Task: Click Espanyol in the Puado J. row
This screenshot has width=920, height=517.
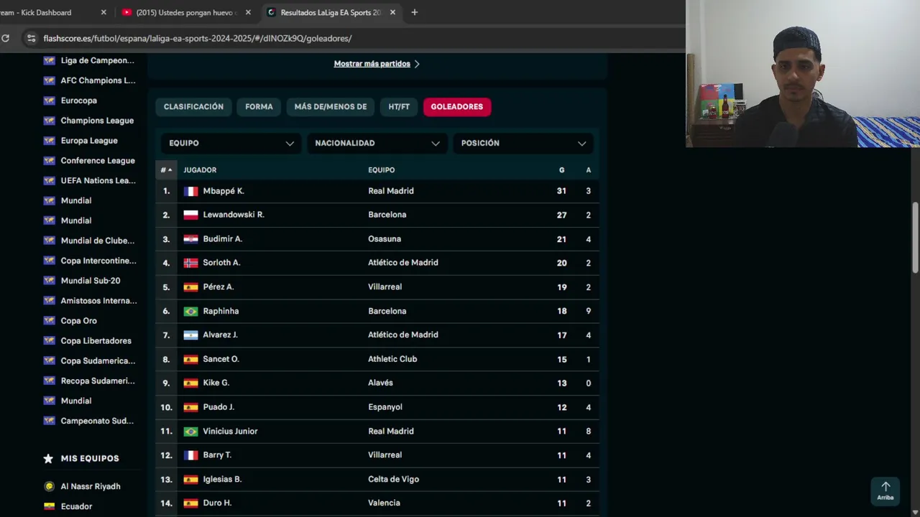Action: point(385,407)
